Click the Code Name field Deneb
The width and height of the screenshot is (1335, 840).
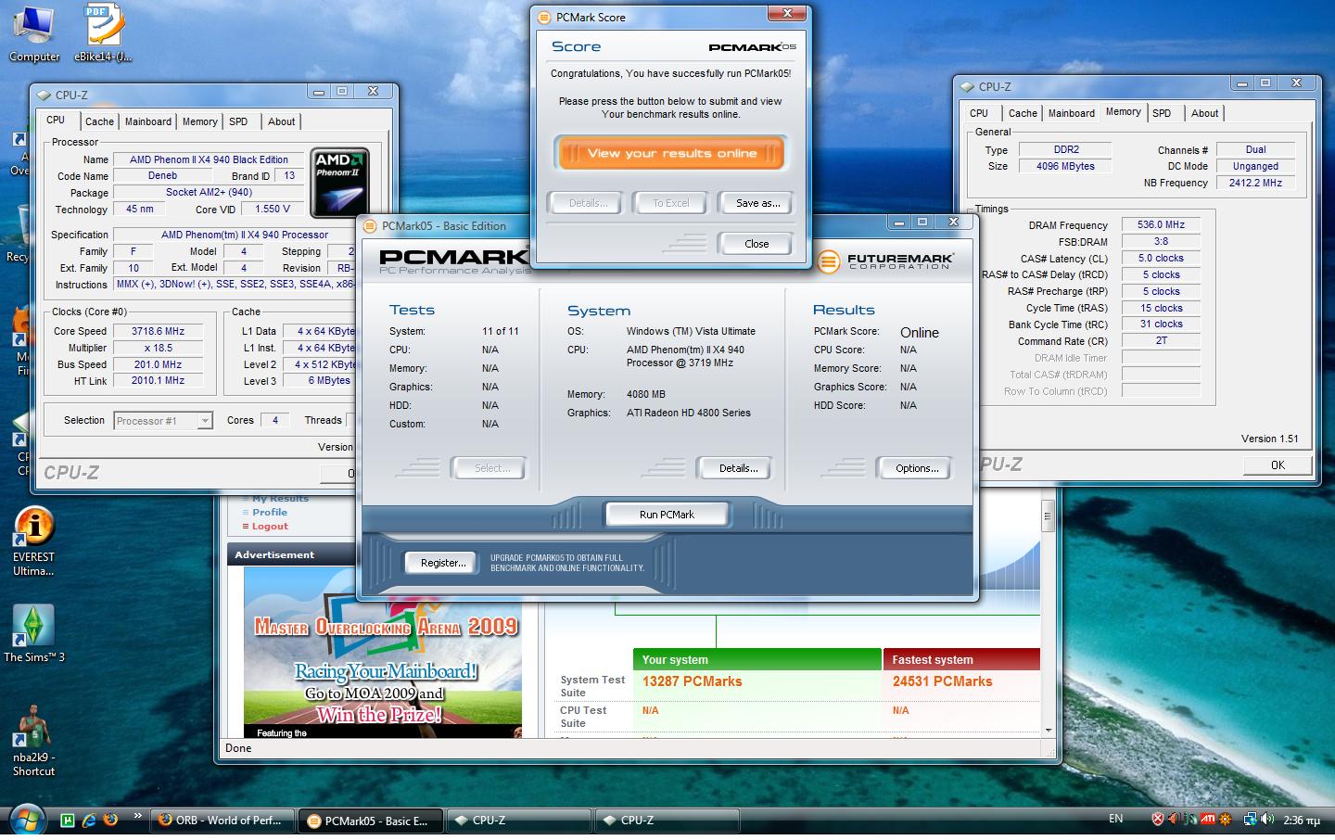click(162, 175)
